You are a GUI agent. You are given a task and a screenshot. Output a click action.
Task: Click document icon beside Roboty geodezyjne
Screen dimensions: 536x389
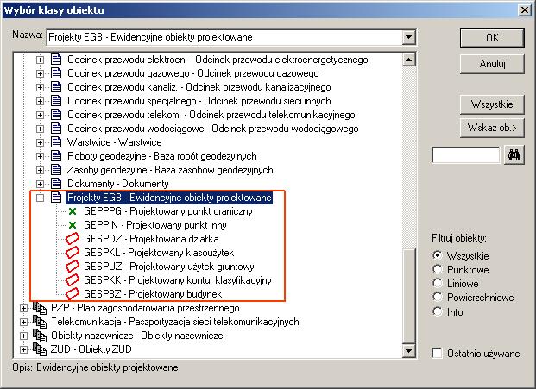pyautogui.click(x=56, y=156)
